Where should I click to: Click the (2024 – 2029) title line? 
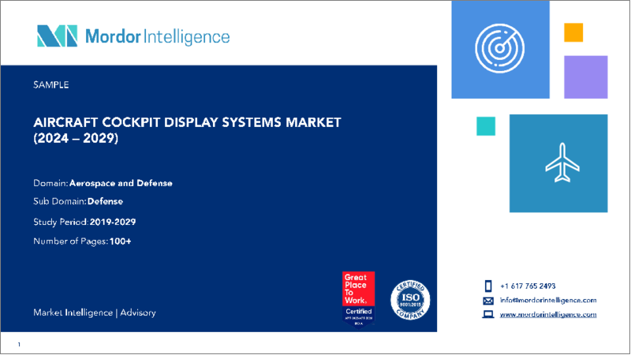coord(76,139)
